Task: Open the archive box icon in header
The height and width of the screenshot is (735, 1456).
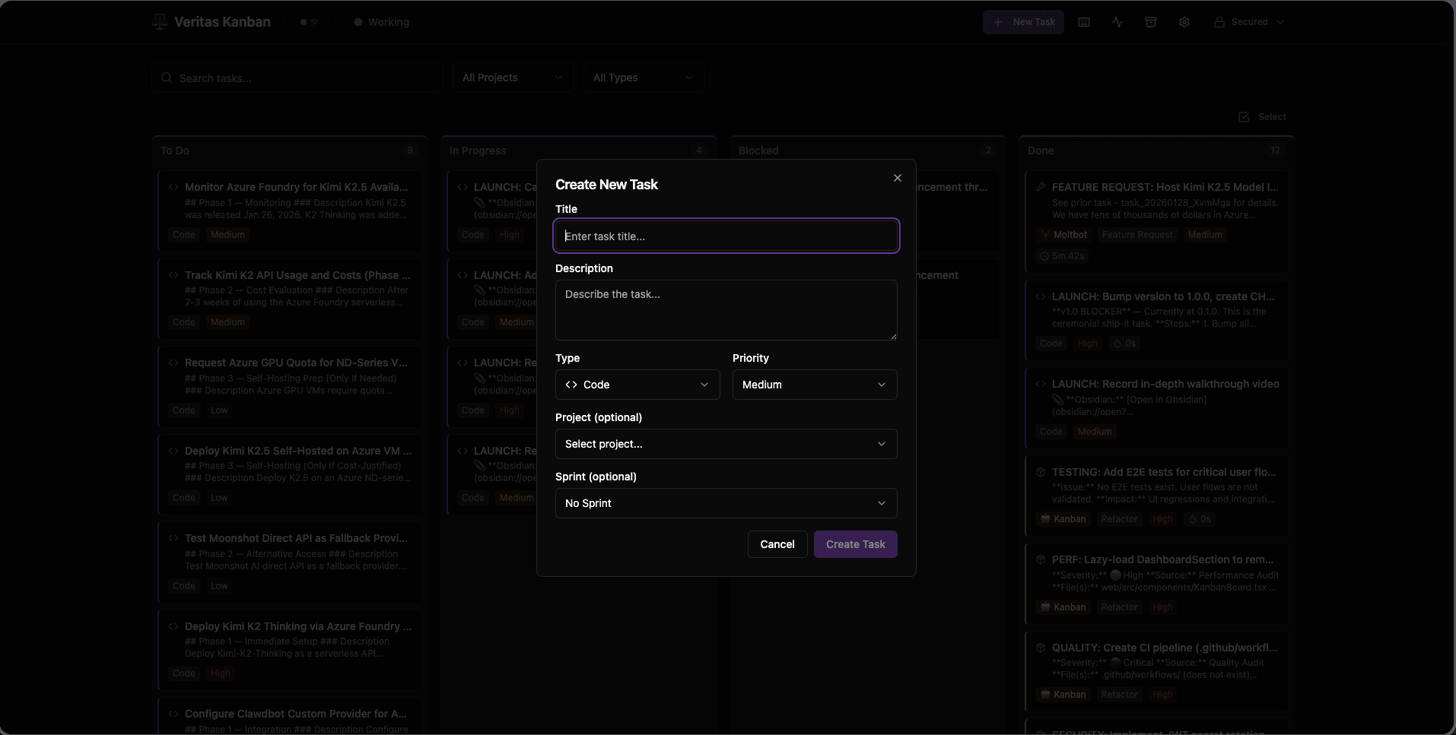Action: coord(1151,22)
